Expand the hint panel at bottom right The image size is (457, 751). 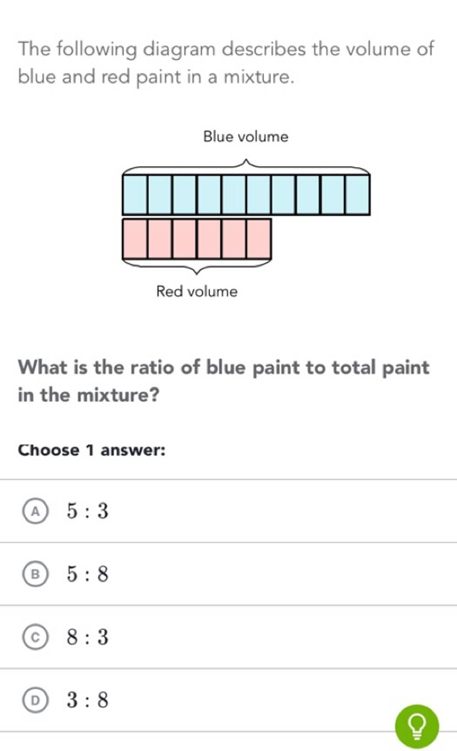click(x=418, y=726)
